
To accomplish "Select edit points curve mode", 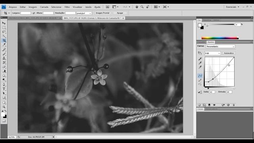I will [200, 76].
